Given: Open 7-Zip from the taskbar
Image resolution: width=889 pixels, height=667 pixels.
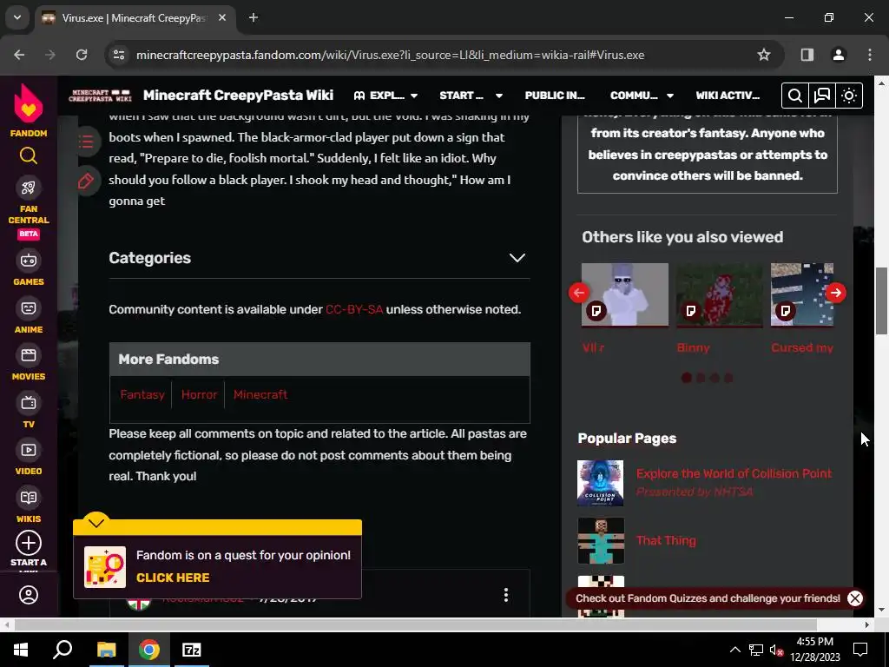Looking at the screenshot, I should [x=192, y=650].
